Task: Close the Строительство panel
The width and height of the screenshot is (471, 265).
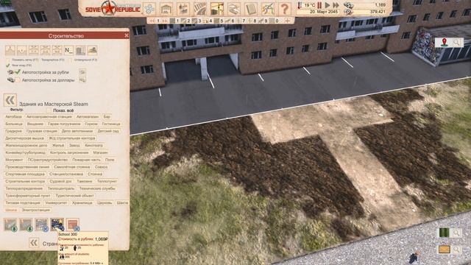Action: pos(127,35)
